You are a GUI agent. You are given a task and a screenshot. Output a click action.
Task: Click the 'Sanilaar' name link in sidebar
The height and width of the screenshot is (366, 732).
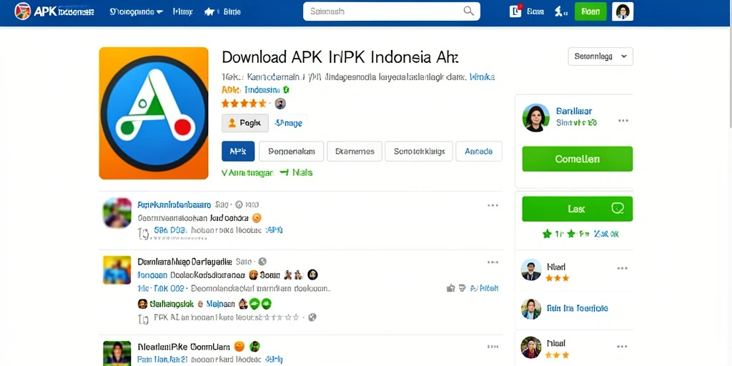(574, 111)
